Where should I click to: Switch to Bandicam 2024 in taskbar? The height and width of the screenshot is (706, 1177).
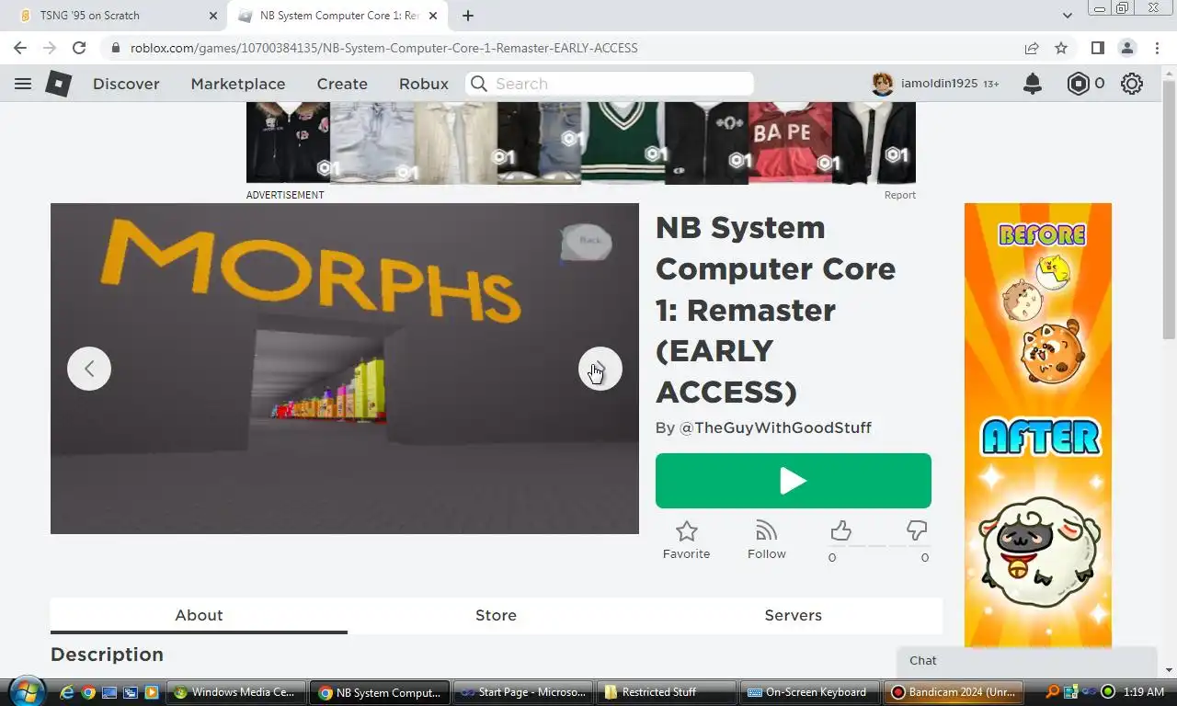click(954, 692)
